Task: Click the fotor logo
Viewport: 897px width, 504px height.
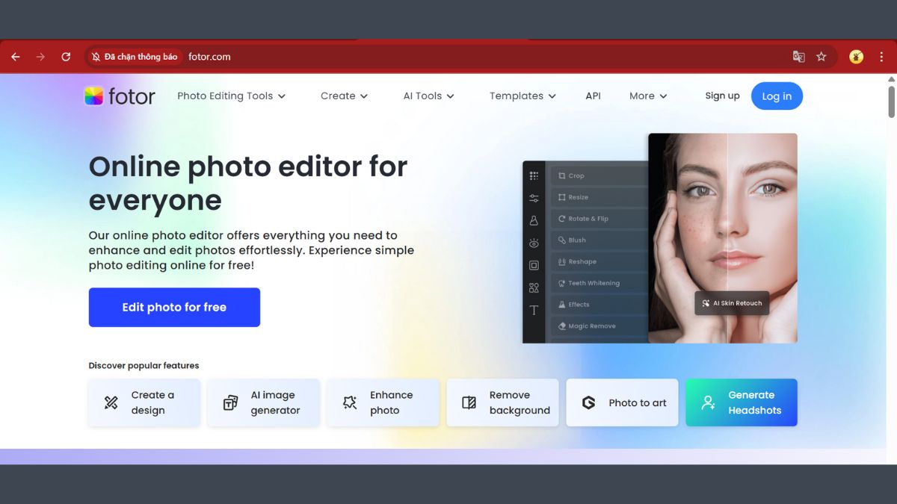Action: [120, 96]
